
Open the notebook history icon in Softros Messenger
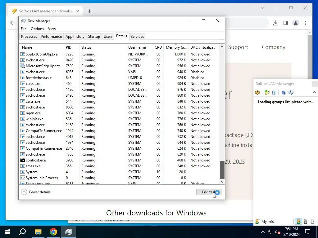pos(274,92)
